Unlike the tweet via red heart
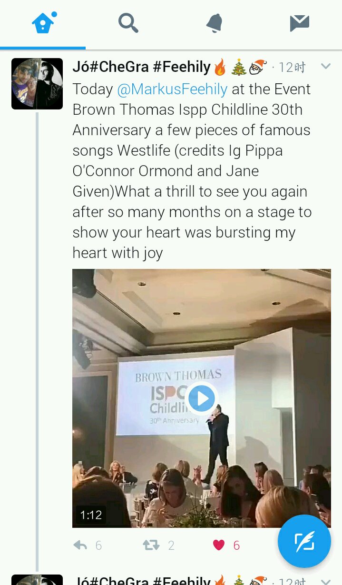 click(x=219, y=545)
